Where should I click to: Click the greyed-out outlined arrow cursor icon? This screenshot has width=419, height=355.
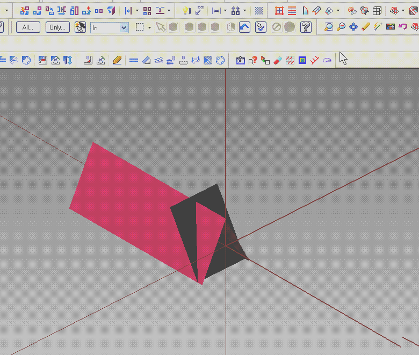[161, 27]
